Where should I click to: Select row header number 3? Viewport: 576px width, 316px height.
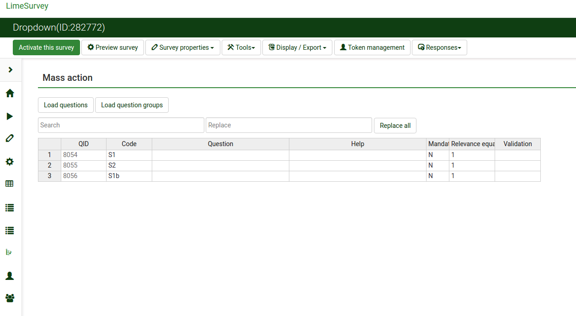49,176
